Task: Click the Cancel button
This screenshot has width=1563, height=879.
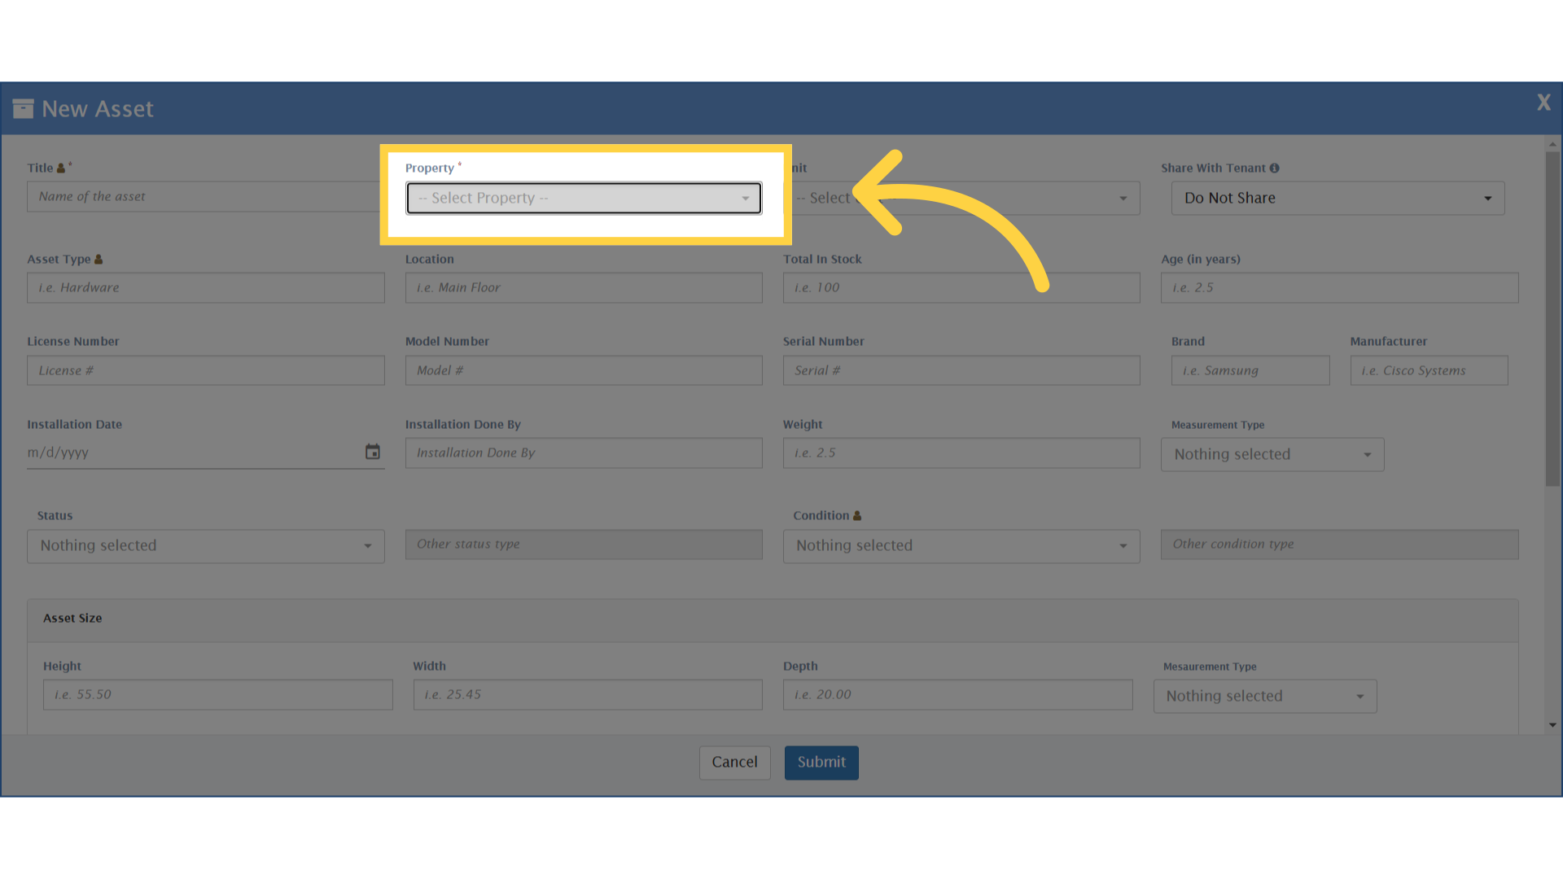Action: (x=734, y=763)
